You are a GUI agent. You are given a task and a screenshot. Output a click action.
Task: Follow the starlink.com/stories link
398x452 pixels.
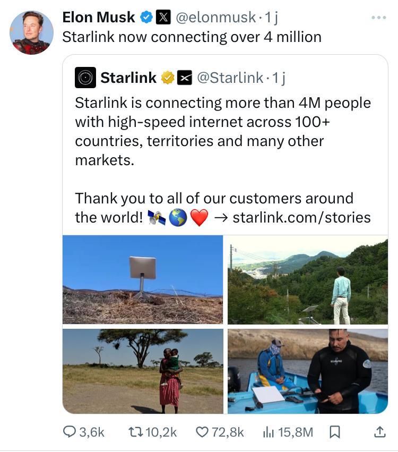coord(301,217)
